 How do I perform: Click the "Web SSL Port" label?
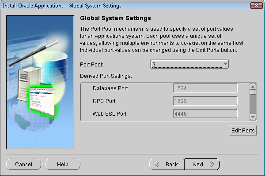[x=110, y=114]
